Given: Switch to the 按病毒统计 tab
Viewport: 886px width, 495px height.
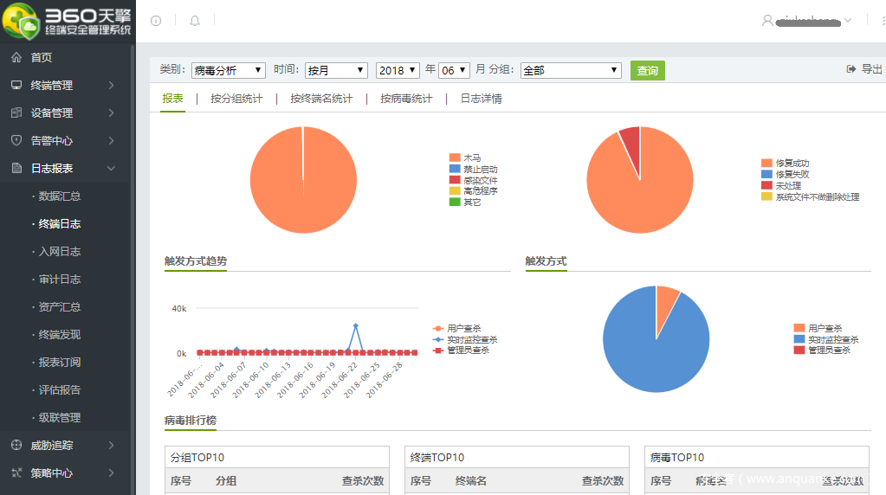Looking at the screenshot, I should tap(406, 99).
